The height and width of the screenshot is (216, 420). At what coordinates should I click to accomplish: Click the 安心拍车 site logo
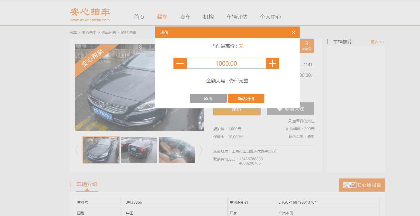pos(90,15)
